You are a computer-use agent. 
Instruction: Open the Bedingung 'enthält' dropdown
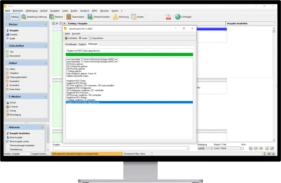[x=211, y=149]
